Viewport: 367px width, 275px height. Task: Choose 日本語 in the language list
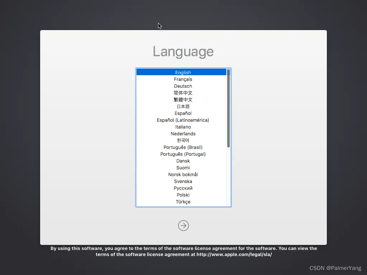pyautogui.click(x=183, y=107)
